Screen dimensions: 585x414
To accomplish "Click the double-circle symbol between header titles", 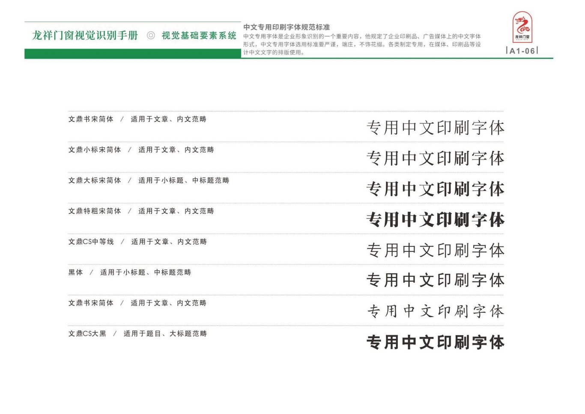I will click(x=151, y=36).
